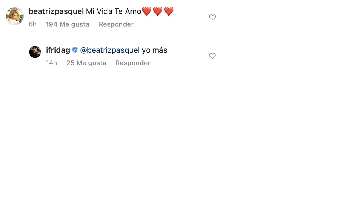
Task: Open beatrizpasquel's username link
Action: pos(56,11)
